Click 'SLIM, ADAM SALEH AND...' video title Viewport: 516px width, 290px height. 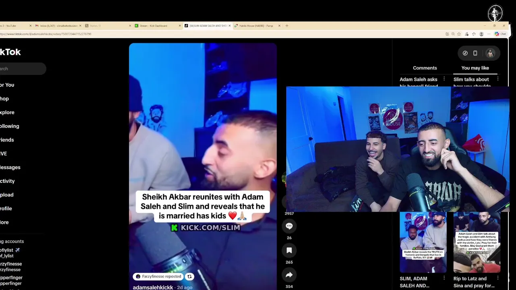(414, 282)
